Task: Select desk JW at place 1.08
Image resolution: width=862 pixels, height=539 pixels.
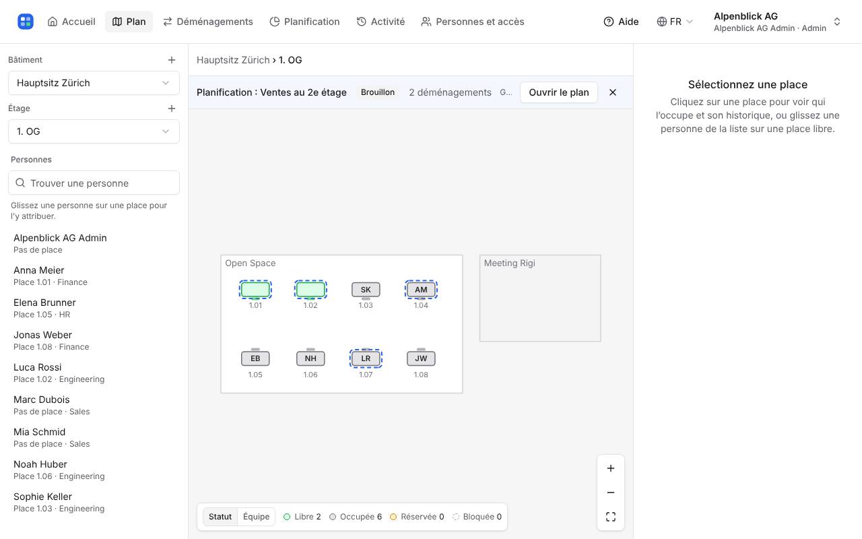Action: pos(421,358)
